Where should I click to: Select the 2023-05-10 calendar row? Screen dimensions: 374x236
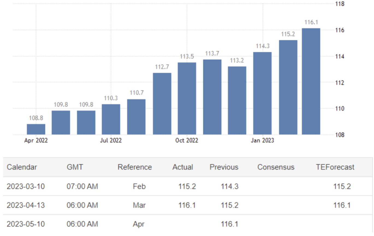(x=26, y=224)
